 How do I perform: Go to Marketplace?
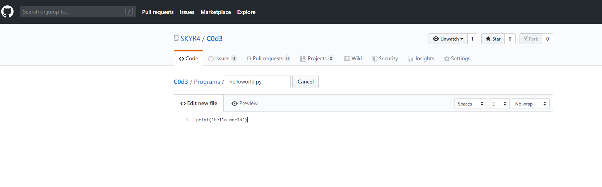(216, 12)
